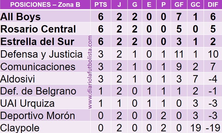Select the J column header
The image size is (222, 133).
pyautogui.click(x=119, y=5)
